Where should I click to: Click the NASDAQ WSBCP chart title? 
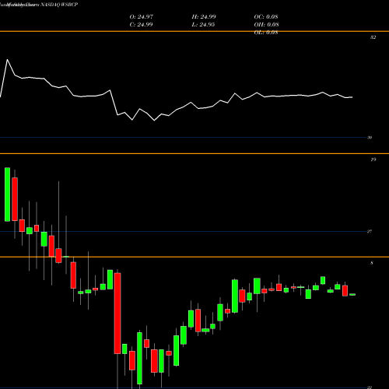59,5
